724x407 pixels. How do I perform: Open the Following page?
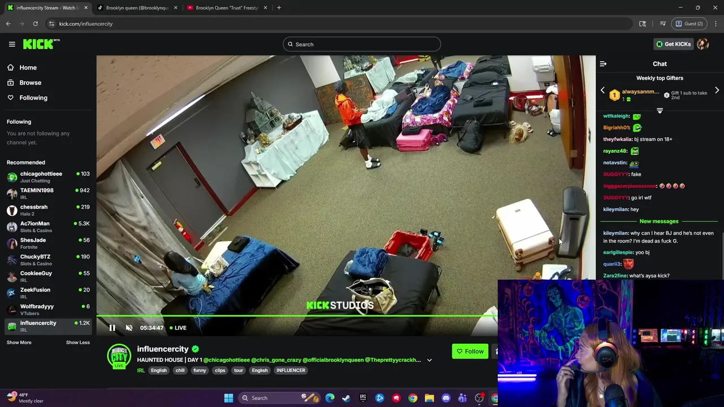33,98
